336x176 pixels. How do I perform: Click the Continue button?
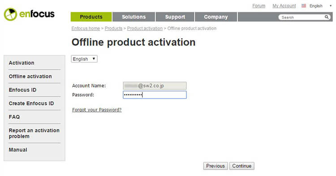(x=242, y=166)
